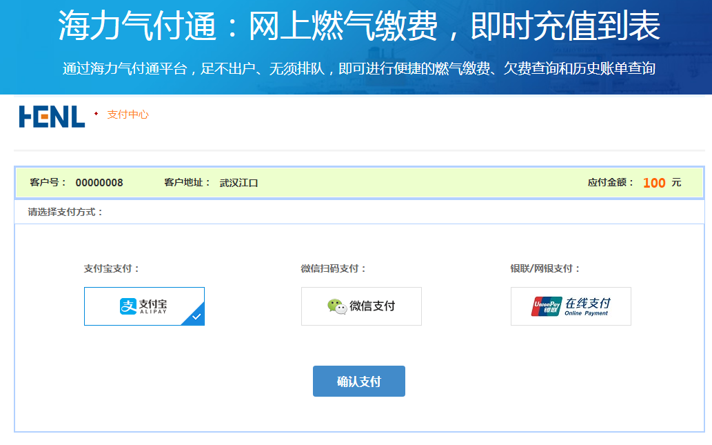712x445 pixels.
Task: Click the HENL logo
Action: pos(52,117)
